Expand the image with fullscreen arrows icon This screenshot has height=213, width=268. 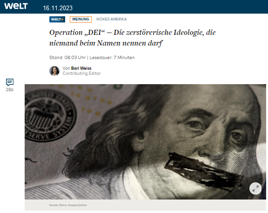click(x=255, y=188)
